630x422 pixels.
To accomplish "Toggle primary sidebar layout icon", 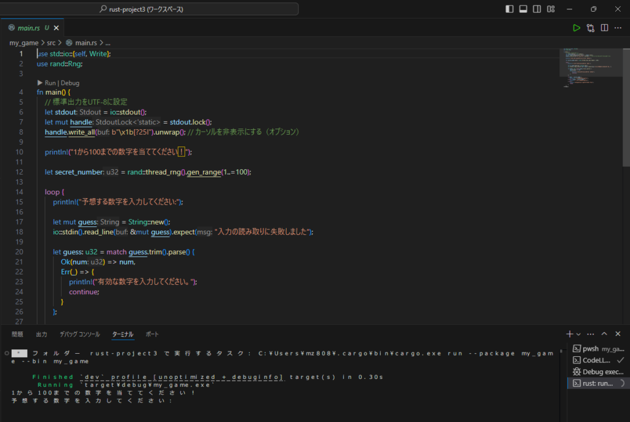I will [509, 9].
